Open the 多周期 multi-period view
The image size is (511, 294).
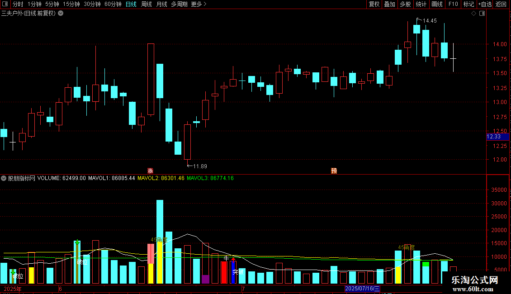point(179,4)
